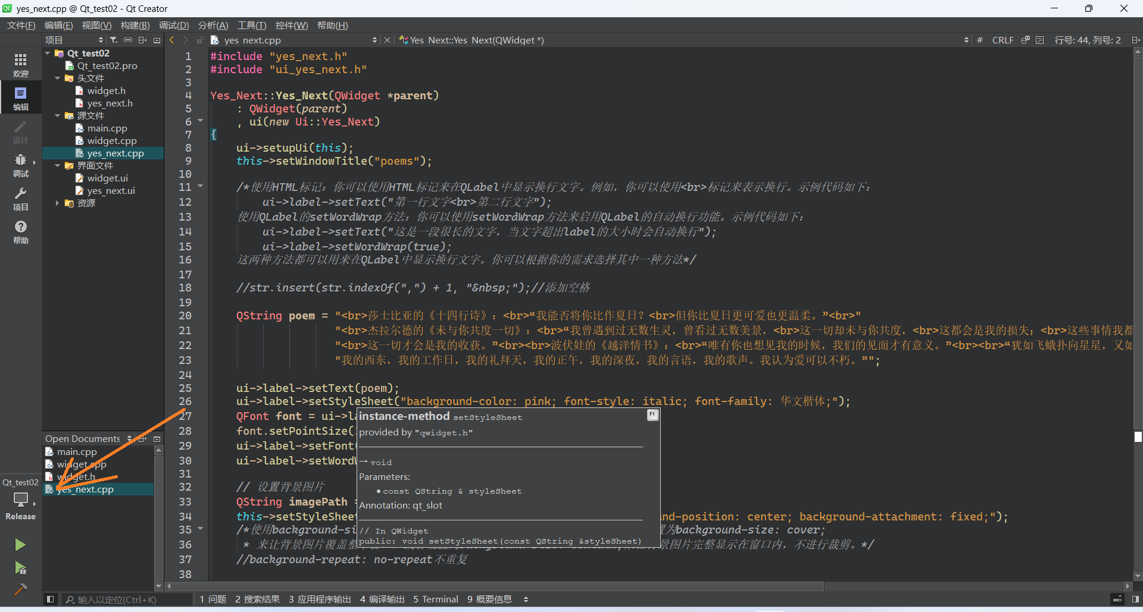Viewport: 1143px width, 612px height.
Task: Build the project with the hammer icon
Action: click(x=20, y=589)
